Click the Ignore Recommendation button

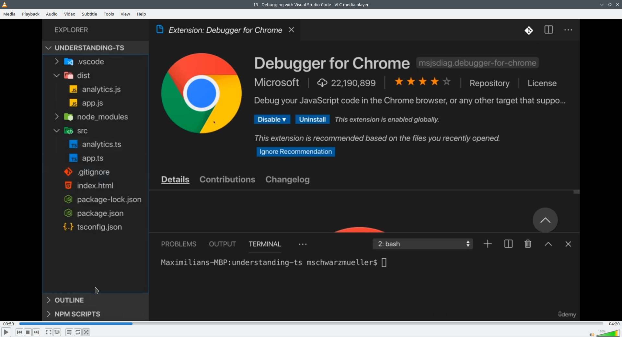coord(296,152)
